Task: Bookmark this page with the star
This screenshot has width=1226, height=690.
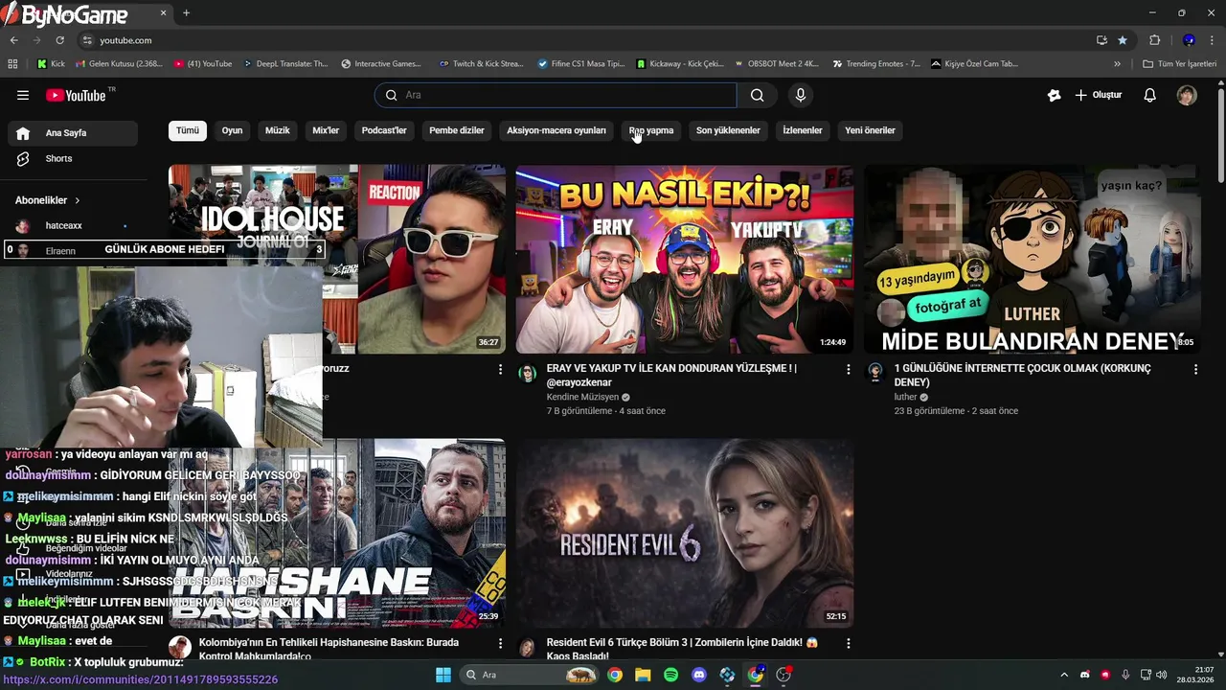Action: coord(1123,40)
